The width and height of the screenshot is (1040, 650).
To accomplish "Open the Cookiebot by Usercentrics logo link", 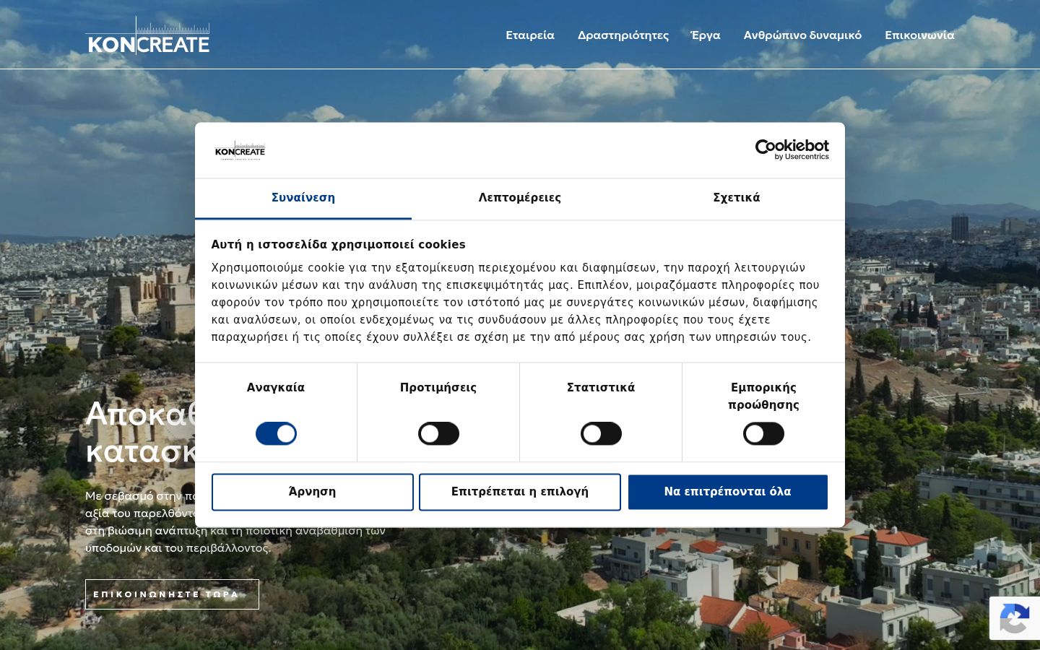I will pyautogui.click(x=792, y=149).
